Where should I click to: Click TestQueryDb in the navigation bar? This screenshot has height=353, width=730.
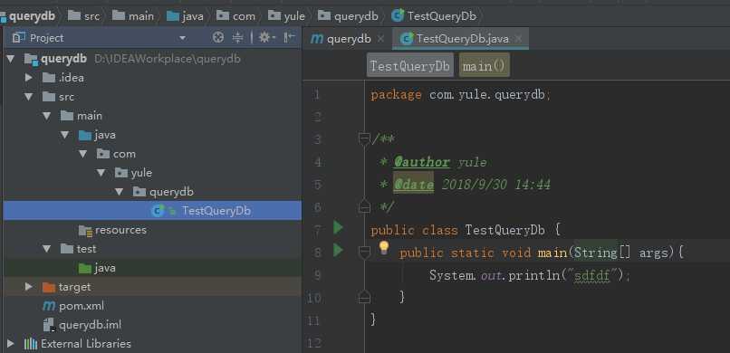click(x=435, y=16)
